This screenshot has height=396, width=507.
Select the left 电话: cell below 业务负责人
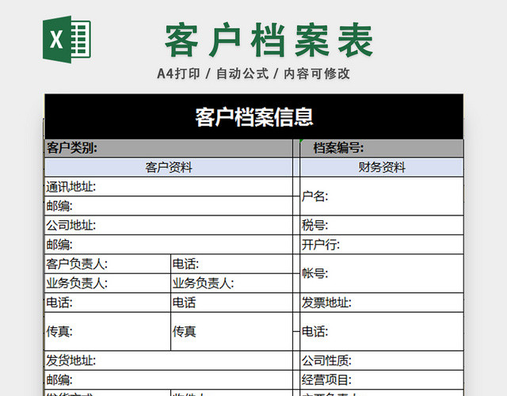pyautogui.click(x=108, y=303)
